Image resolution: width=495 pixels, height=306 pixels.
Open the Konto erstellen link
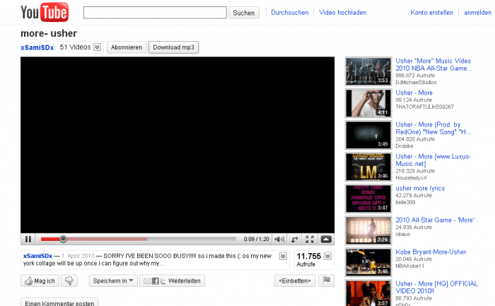tap(431, 13)
